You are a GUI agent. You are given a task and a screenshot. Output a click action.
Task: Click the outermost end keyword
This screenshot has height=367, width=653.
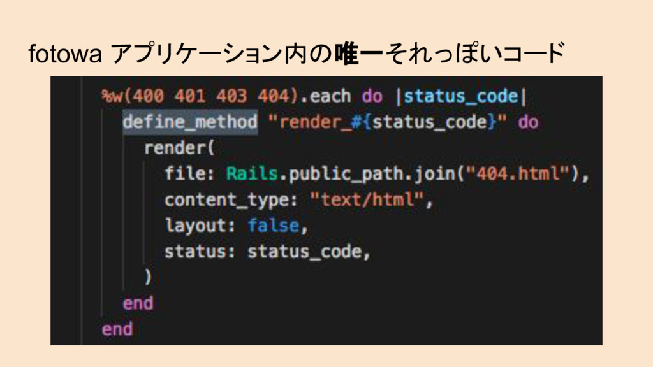[117, 329]
